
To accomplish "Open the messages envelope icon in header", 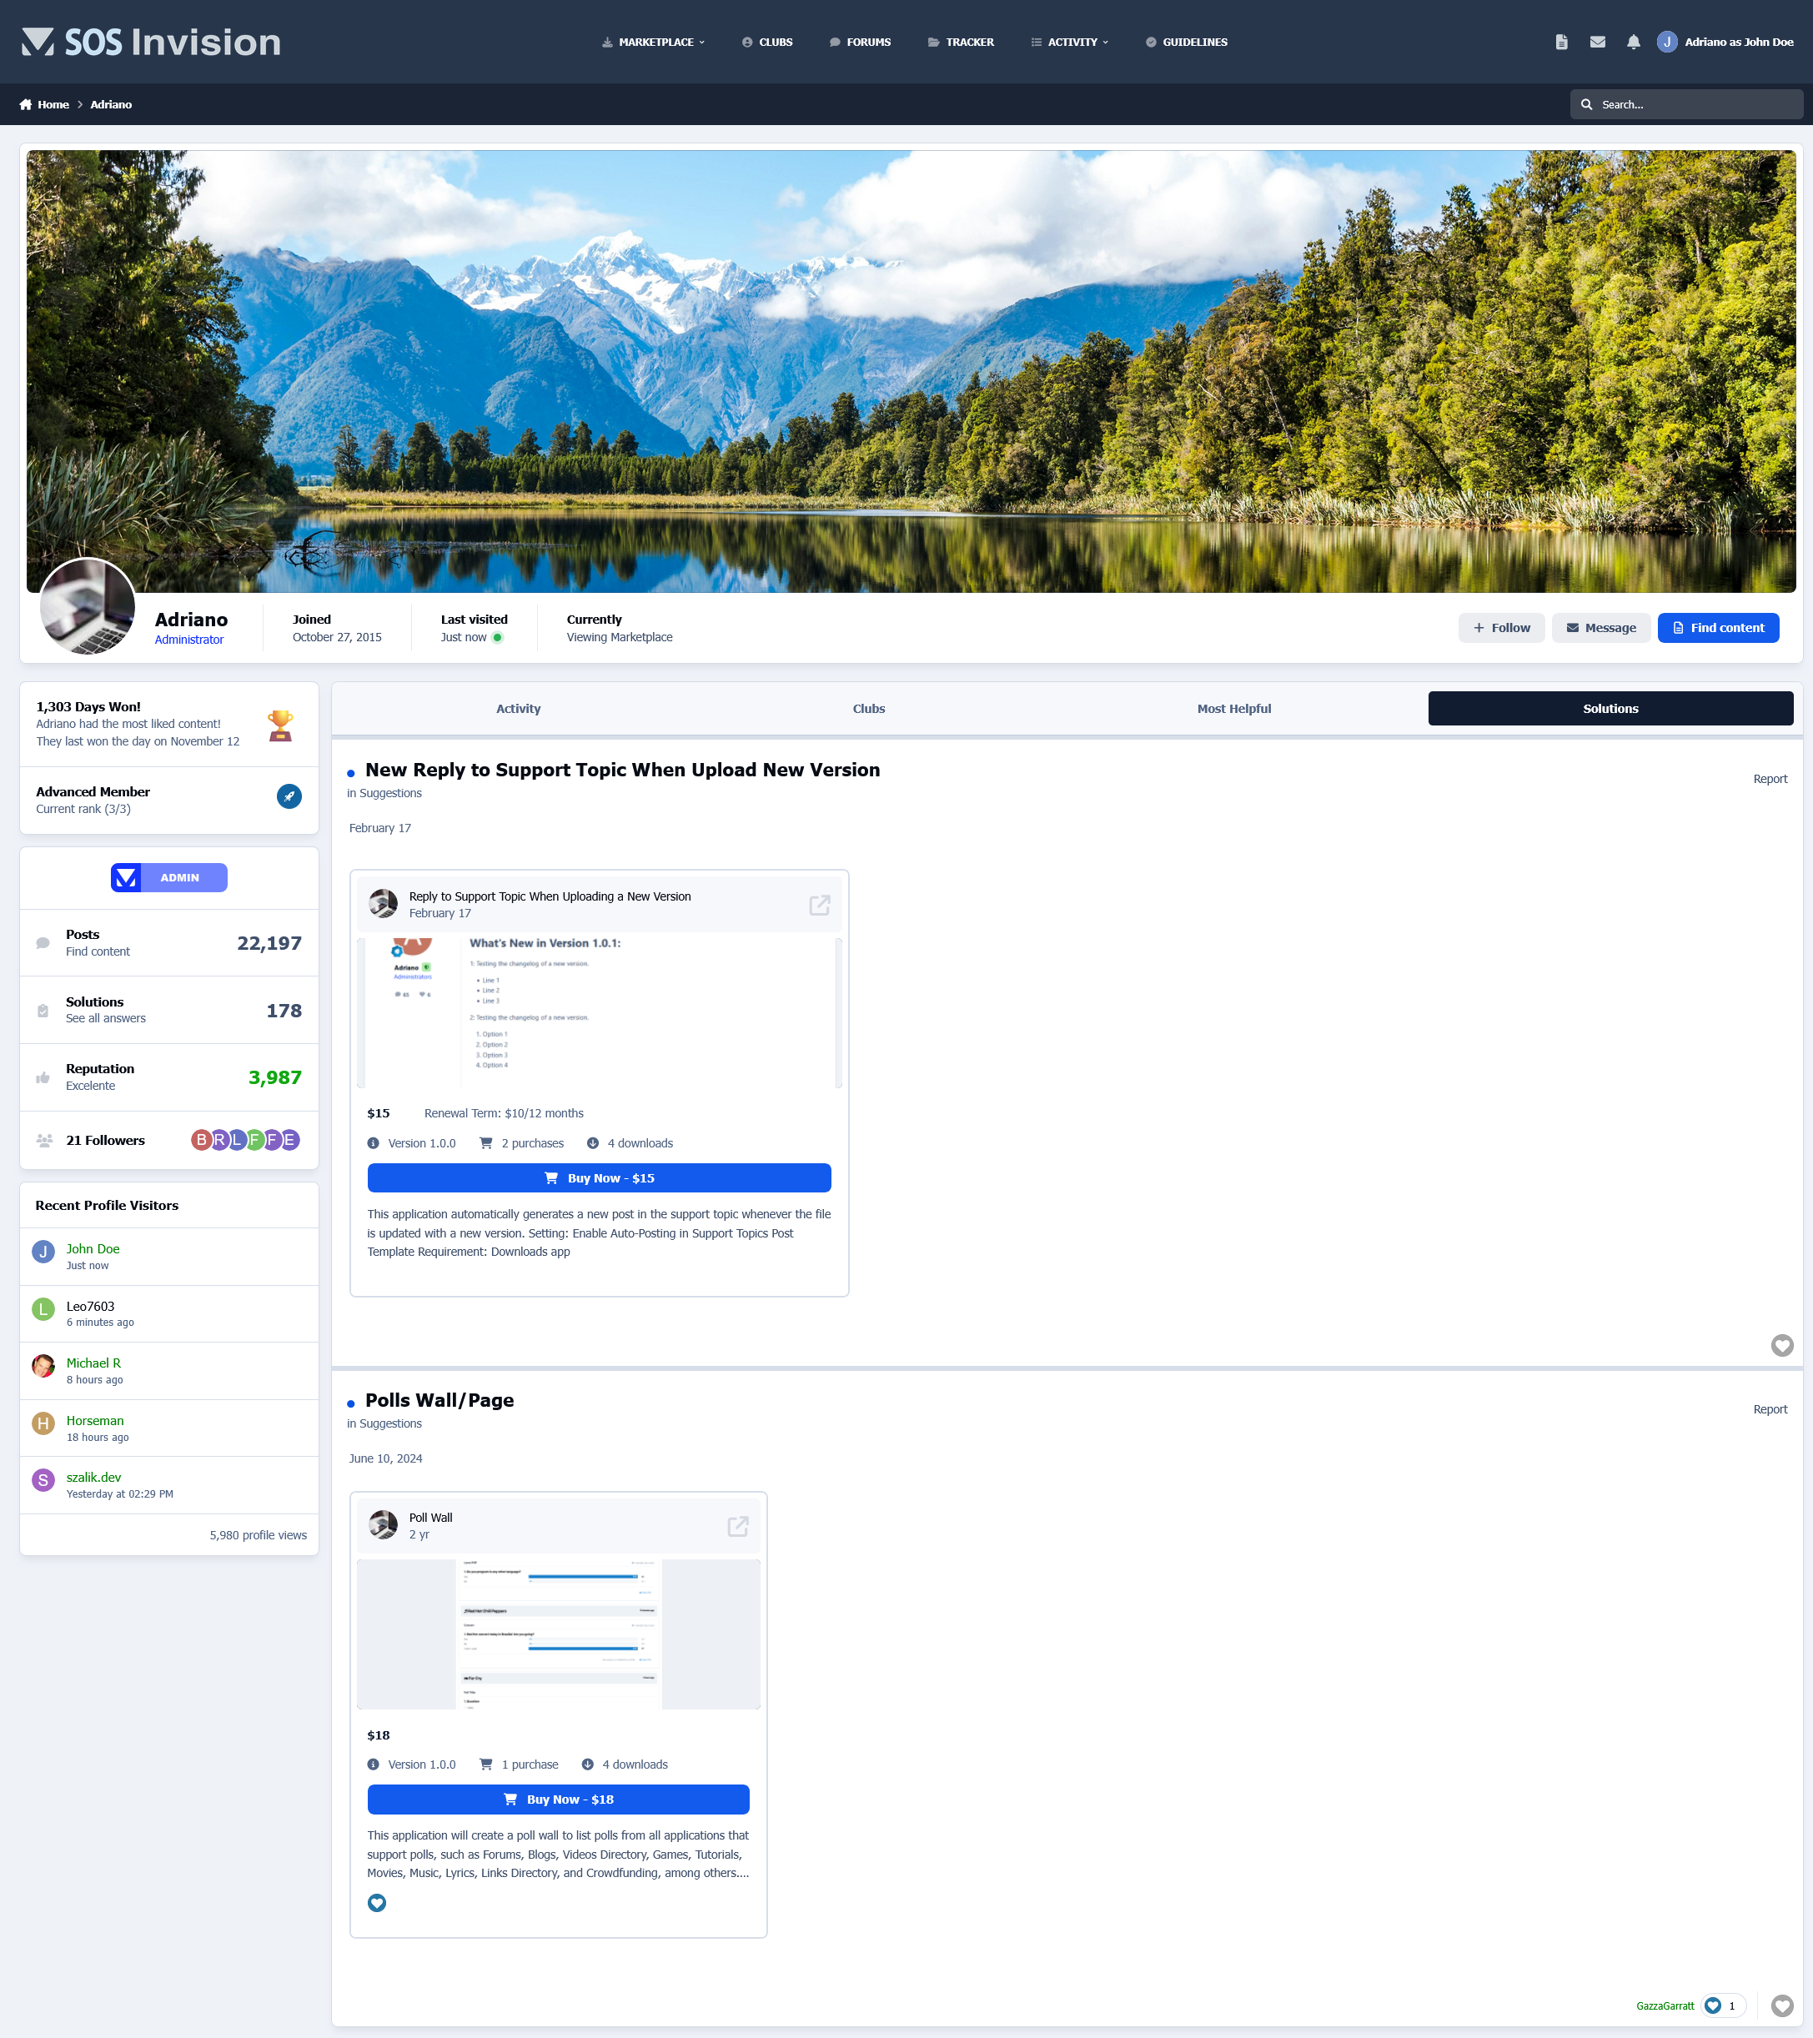I will (1597, 42).
